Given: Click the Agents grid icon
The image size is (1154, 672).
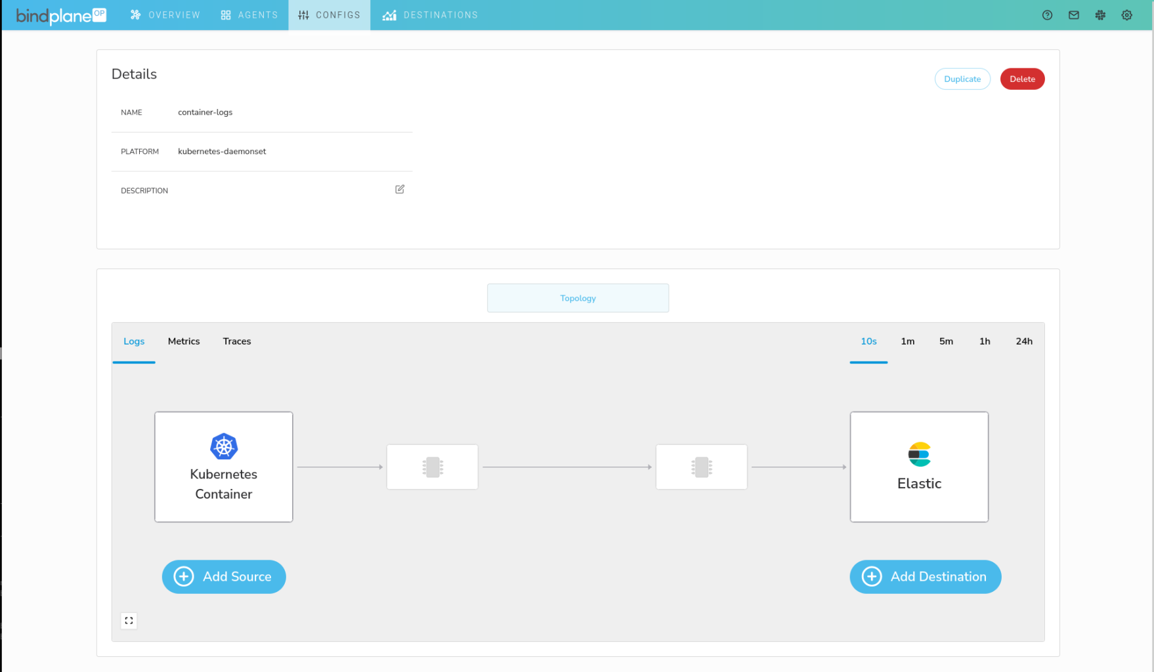Looking at the screenshot, I should 226,15.
